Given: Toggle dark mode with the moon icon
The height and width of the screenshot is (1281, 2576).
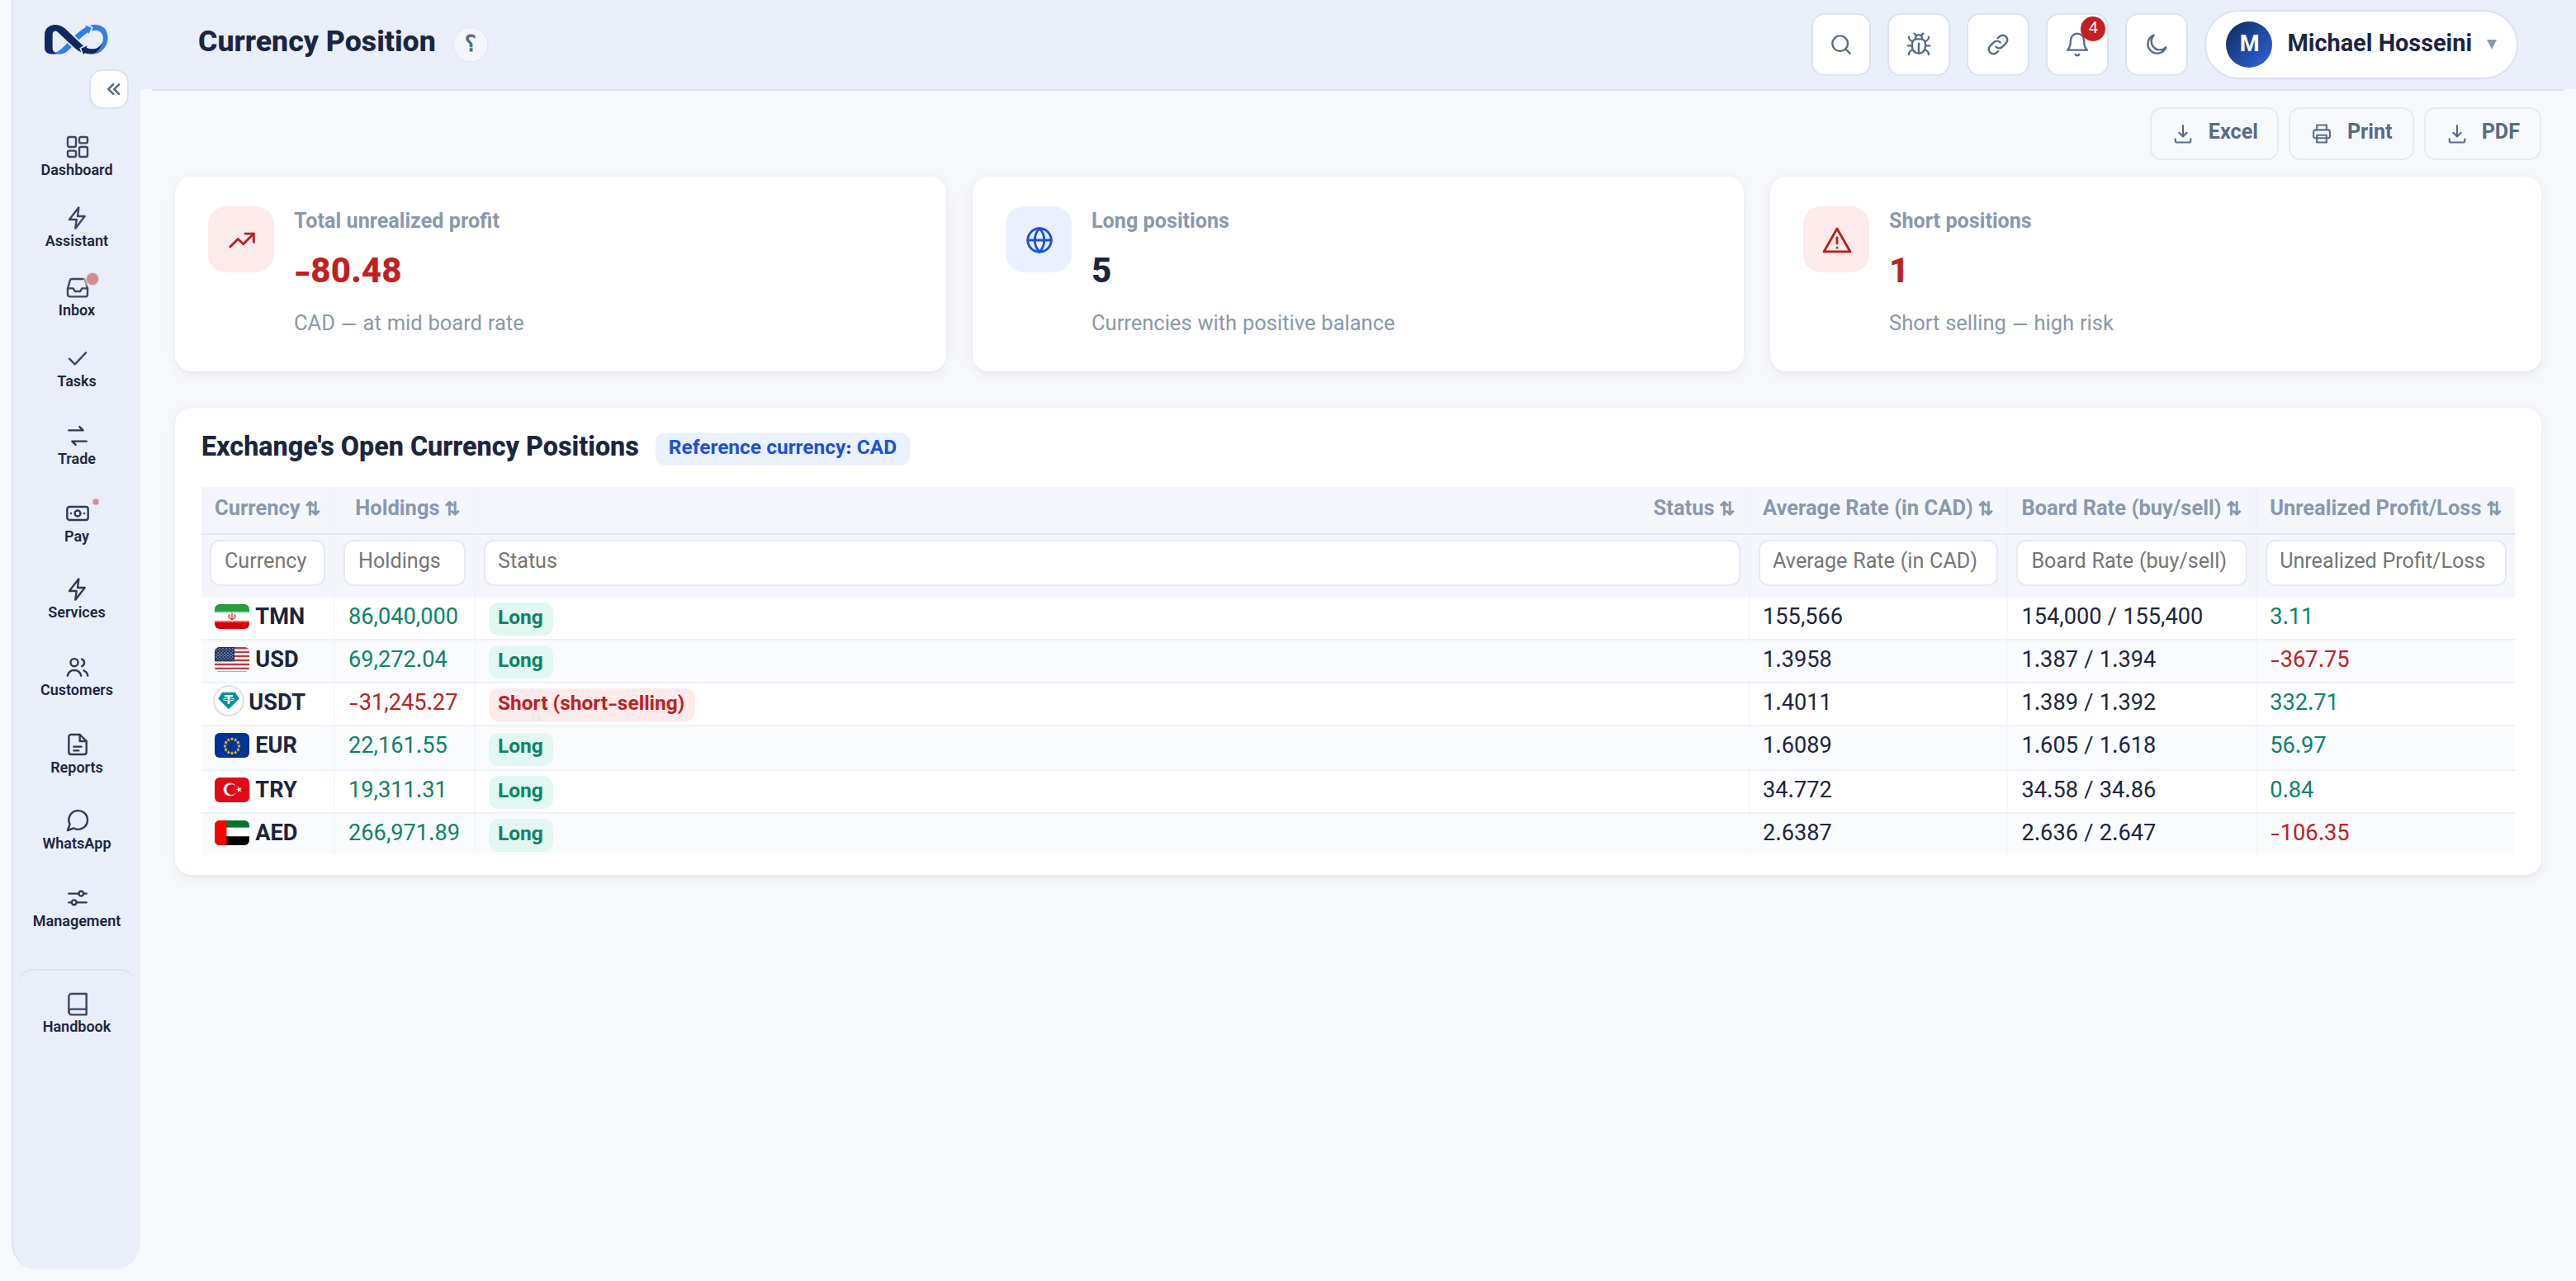Looking at the screenshot, I should point(2156,44).
